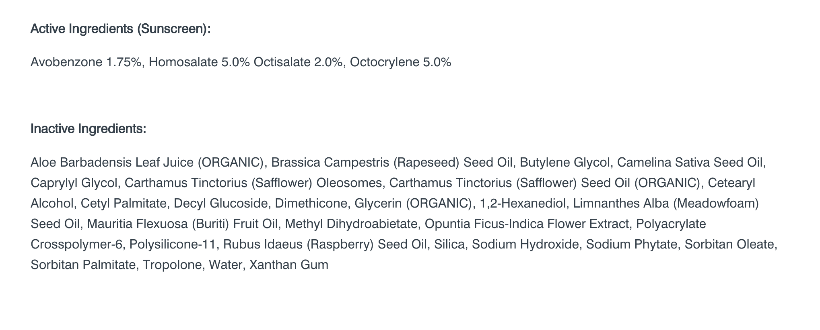Click on Camelina Sativa text
This screenshot has height=330, width=820.
pos(663,163)
